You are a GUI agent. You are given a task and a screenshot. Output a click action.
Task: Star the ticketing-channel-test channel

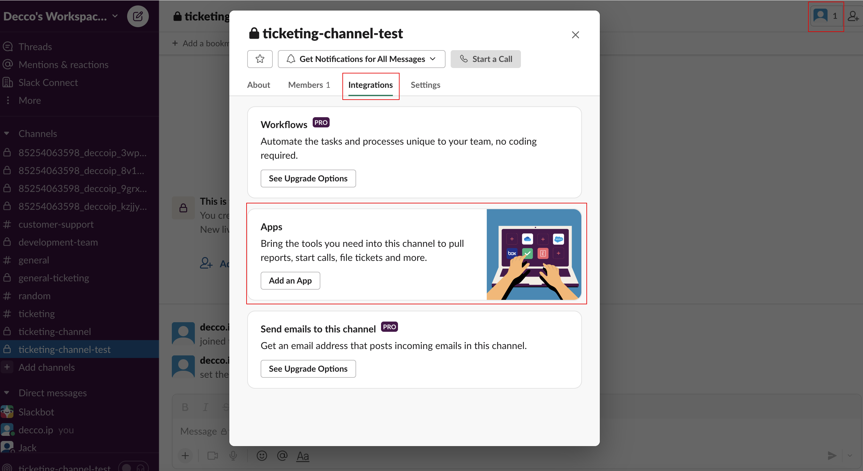pyautogui.click(x=260, y=59)
